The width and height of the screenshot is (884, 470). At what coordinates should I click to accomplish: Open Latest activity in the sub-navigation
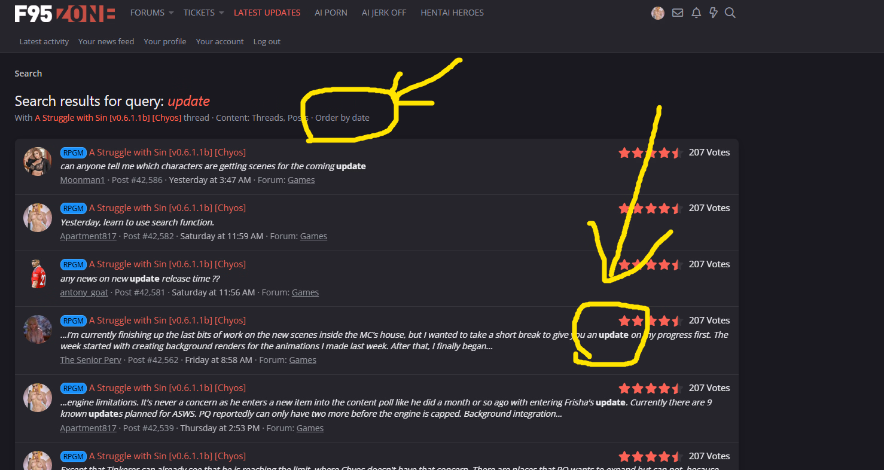[44, 41]
